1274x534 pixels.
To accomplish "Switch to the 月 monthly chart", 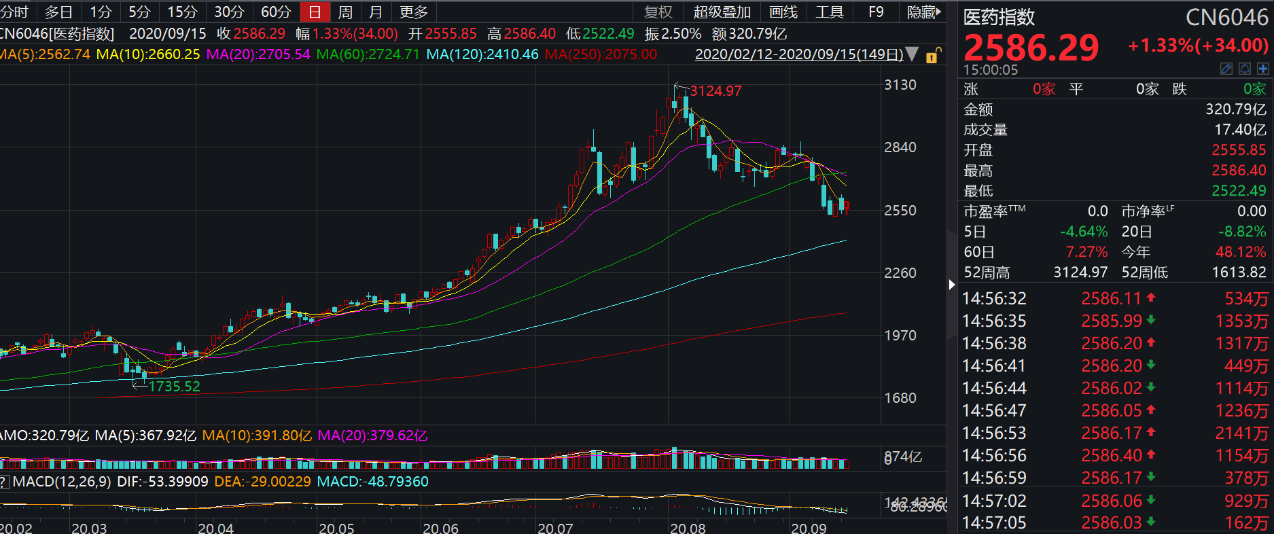I will click(x=376, y=12).
